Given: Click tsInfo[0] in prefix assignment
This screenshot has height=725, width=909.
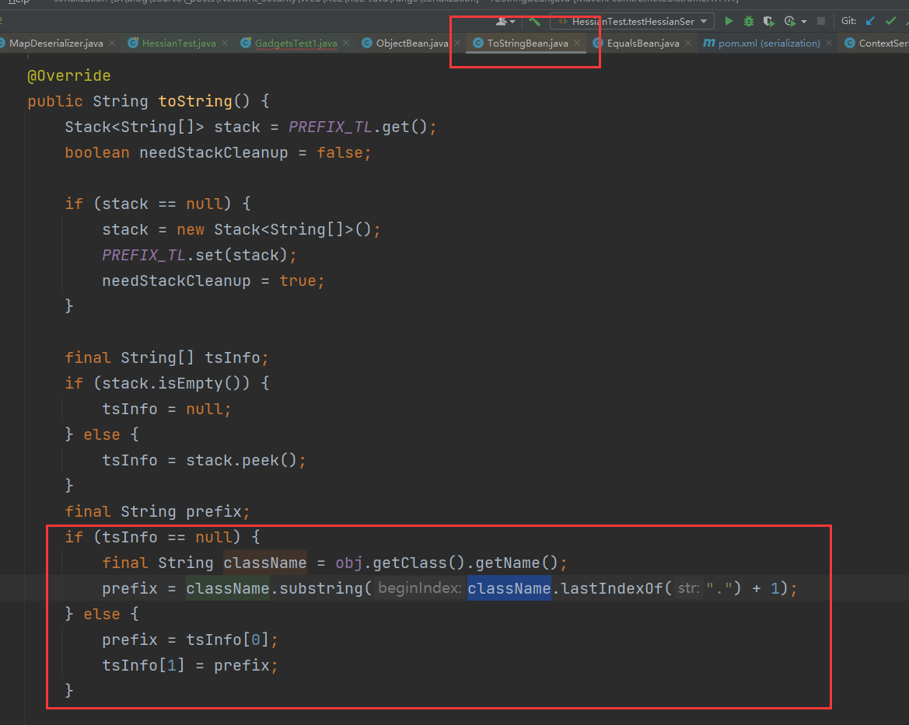Looking at the screenshot, I should [227, 640].
